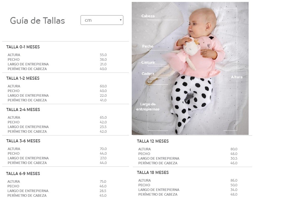
Task: Select the TALLA 18 MESES heading
Action: 153,173
